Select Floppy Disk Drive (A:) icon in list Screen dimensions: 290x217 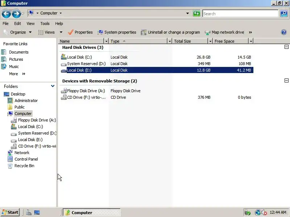coord(64,91)
